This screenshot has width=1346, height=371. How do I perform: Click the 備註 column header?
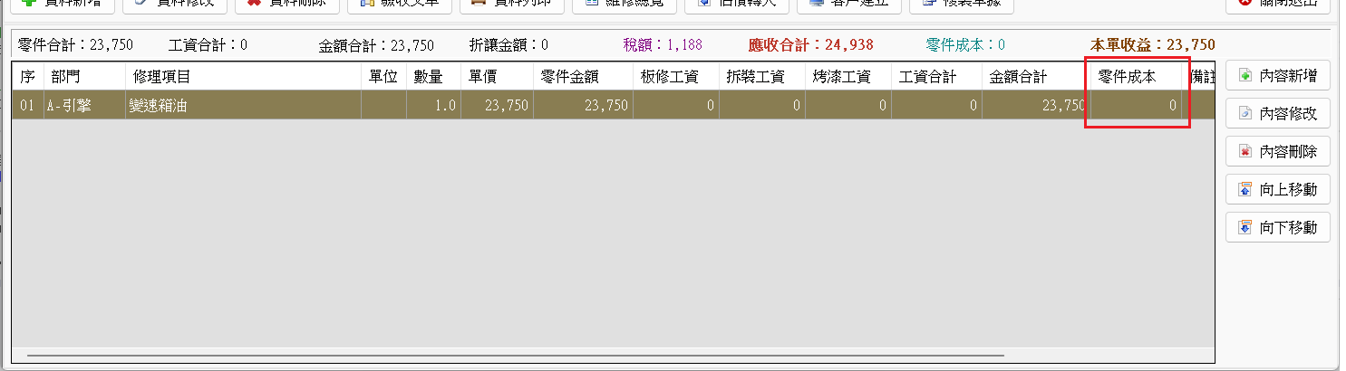click(x=1199, y=77)
